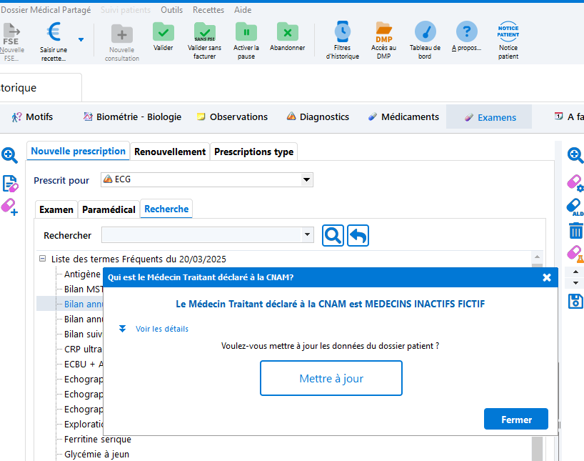Click the right sidebar ALD pill icon

pyautogui.click(x=575, y=207)
